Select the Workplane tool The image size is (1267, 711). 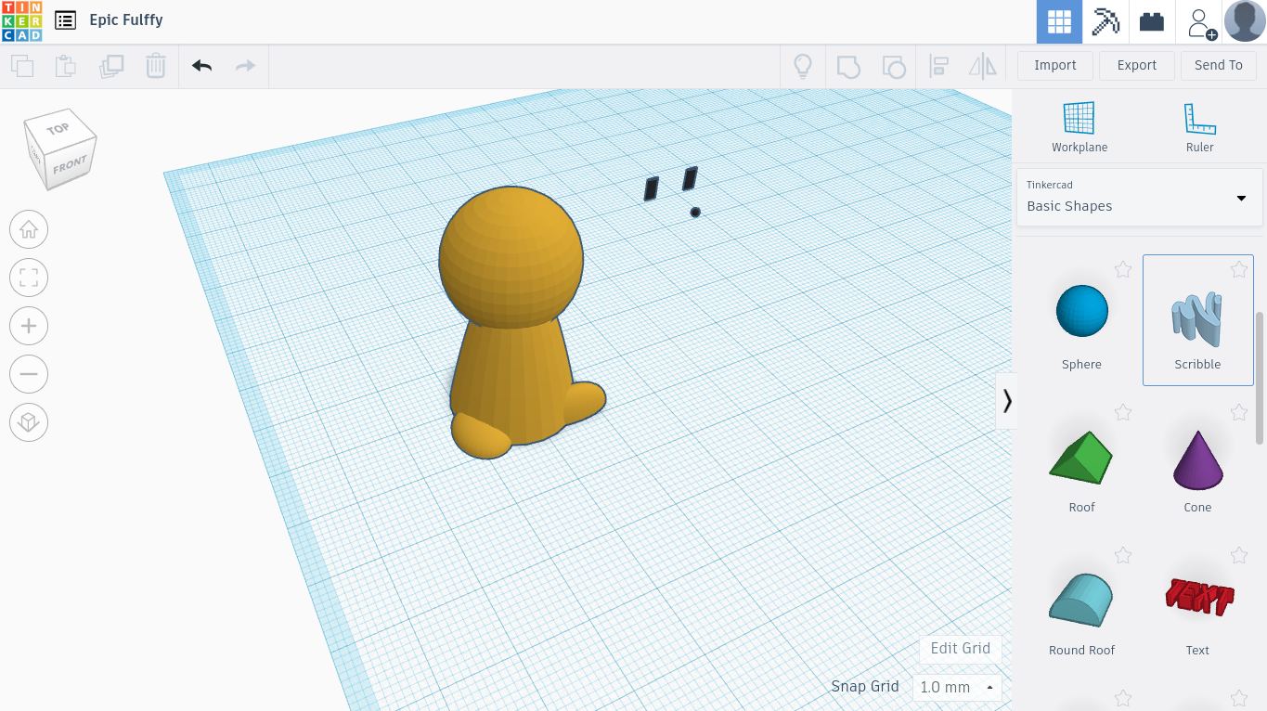pos(1080,127)
